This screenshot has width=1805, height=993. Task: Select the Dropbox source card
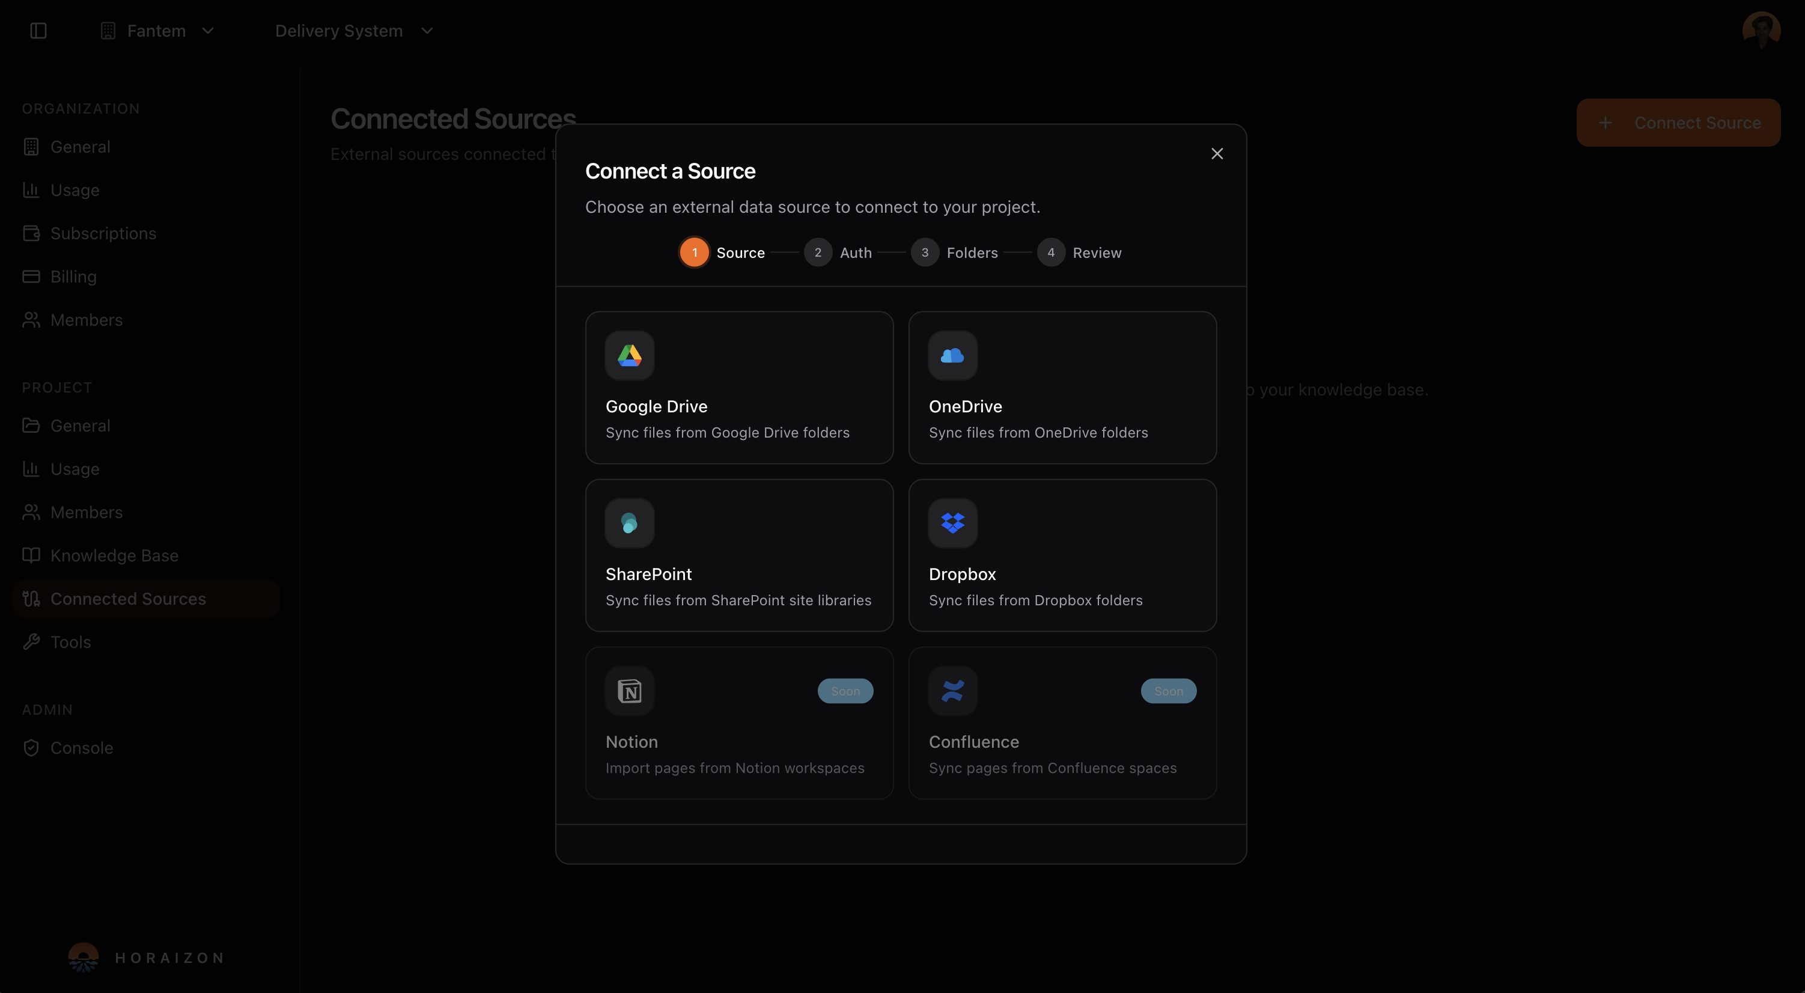pos(1062,555)
